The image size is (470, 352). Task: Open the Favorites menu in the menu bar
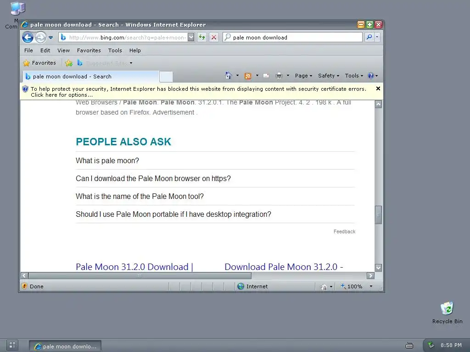[89, 50]
